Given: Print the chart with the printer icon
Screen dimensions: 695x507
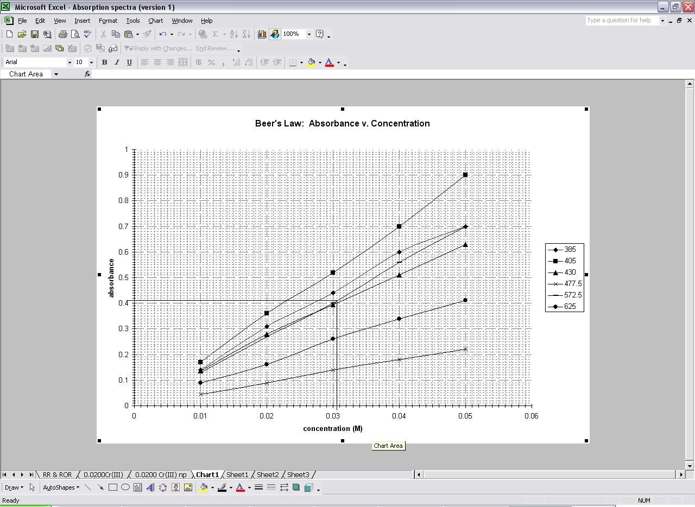Looking at the screenshot, I should pyautogui.click(x=62, y=34).
